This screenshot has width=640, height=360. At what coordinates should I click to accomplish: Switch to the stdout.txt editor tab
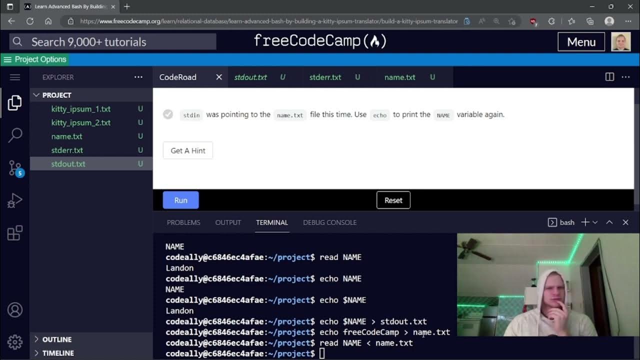(250, 77)
